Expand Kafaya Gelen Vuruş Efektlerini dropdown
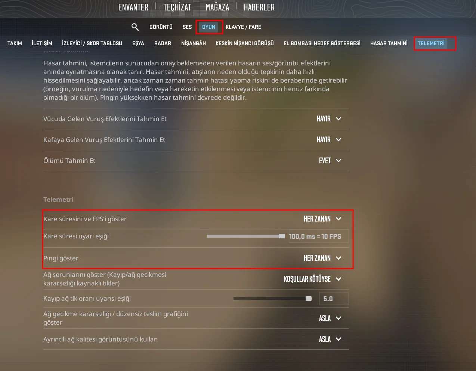 (x=329, y=140)
